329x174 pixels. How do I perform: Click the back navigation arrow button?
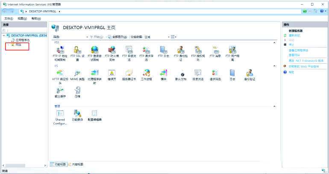pyautogui.click(x=5, y=12)
